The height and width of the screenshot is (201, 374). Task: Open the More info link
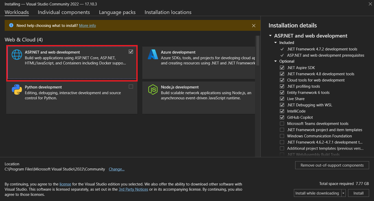tap(87, 26)
